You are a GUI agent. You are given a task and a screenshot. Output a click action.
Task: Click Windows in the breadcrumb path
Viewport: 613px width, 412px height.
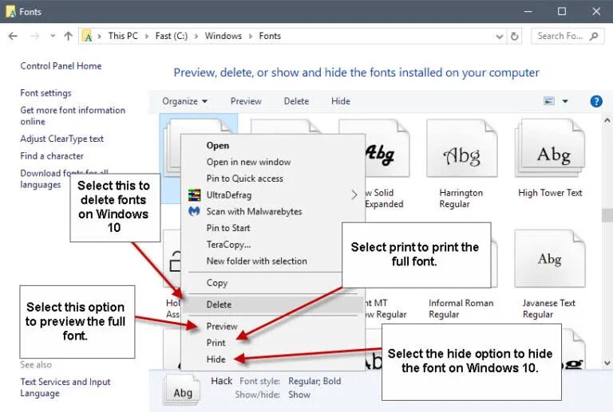(x=223, y=37)
